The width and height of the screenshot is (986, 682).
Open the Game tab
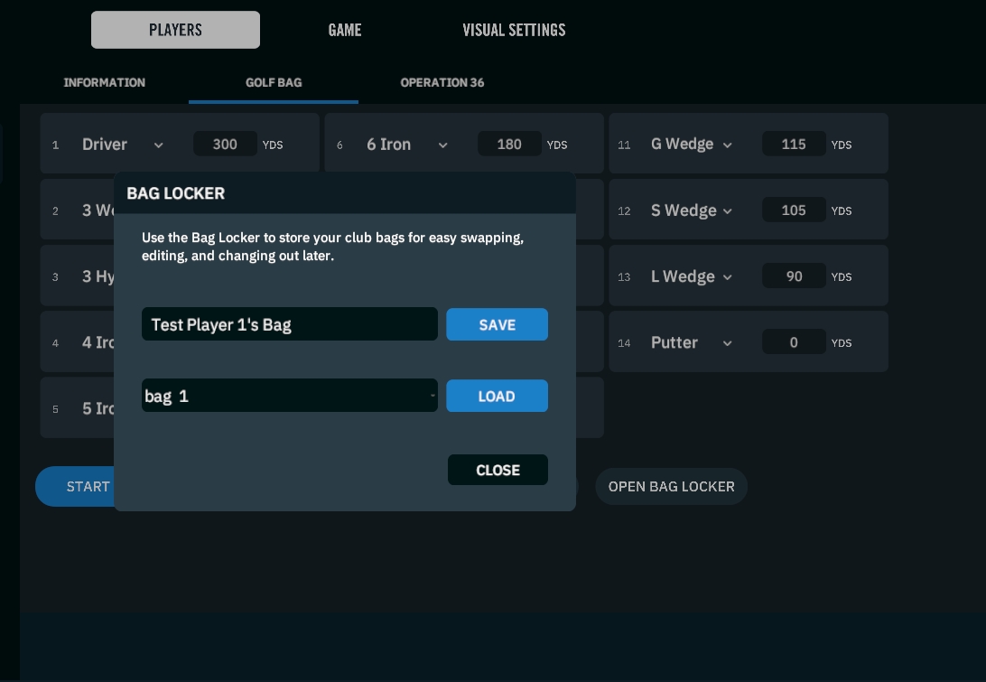click(345, 30)
